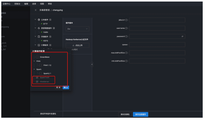Screen dimensions: 205x120
Task: Open the 控制台 menu
Action: click(17, 4)
